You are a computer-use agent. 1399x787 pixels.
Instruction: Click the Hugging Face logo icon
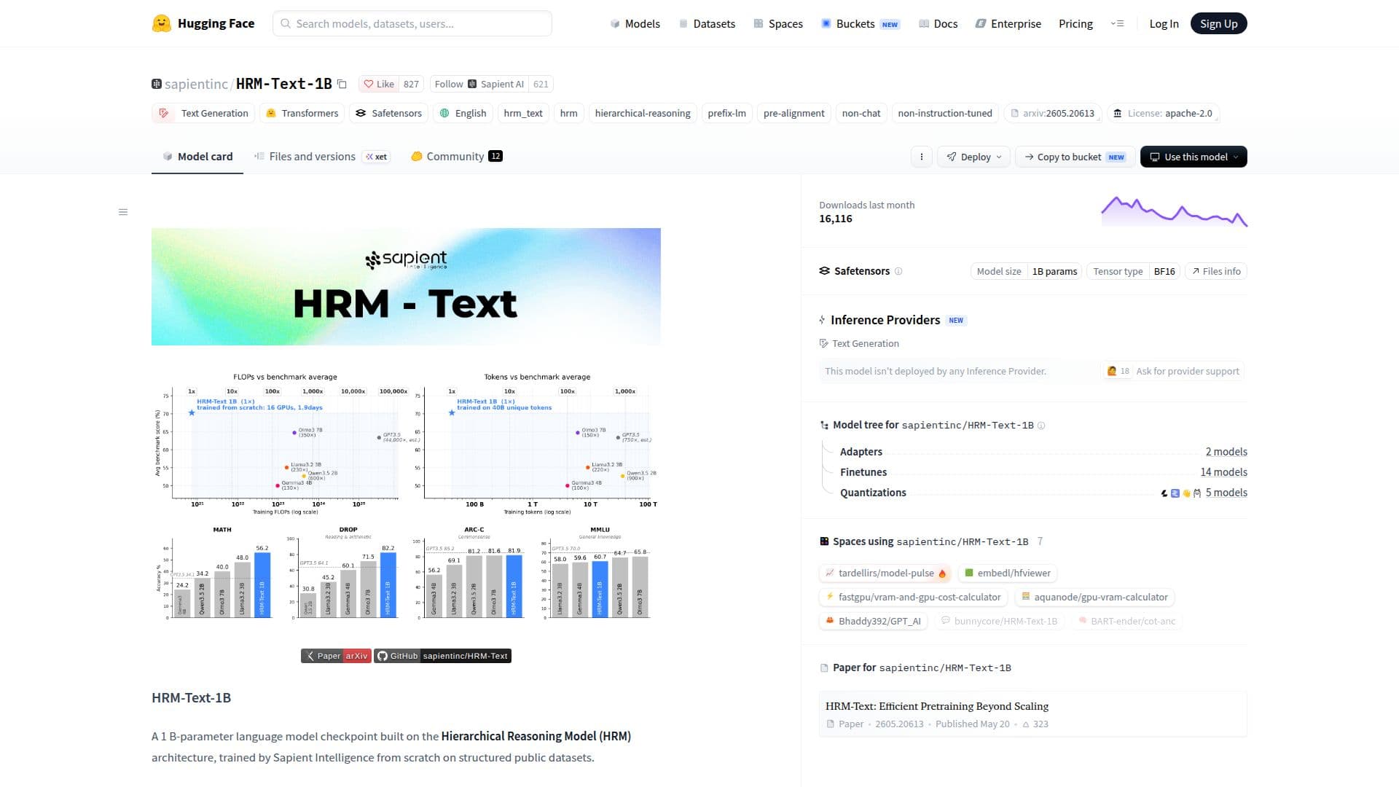(161, 23)
